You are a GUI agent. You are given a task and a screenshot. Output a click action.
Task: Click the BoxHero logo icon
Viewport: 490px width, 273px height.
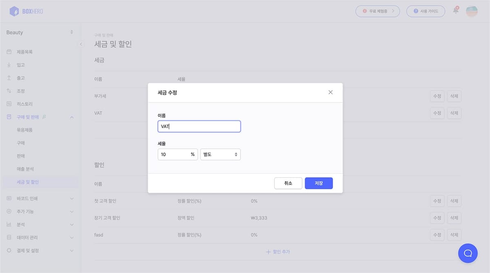[14, 11]
